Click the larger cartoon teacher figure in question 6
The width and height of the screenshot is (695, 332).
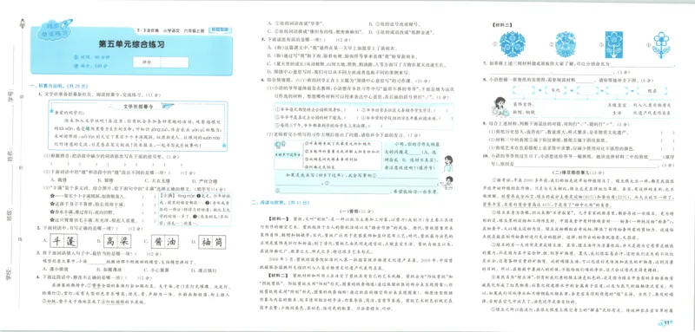click(x=448, y=163)
